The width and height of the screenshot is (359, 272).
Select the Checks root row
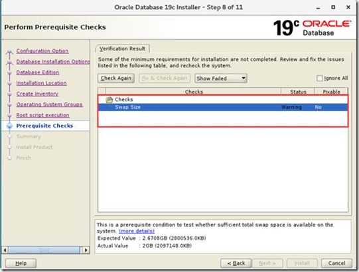point(223,100)
